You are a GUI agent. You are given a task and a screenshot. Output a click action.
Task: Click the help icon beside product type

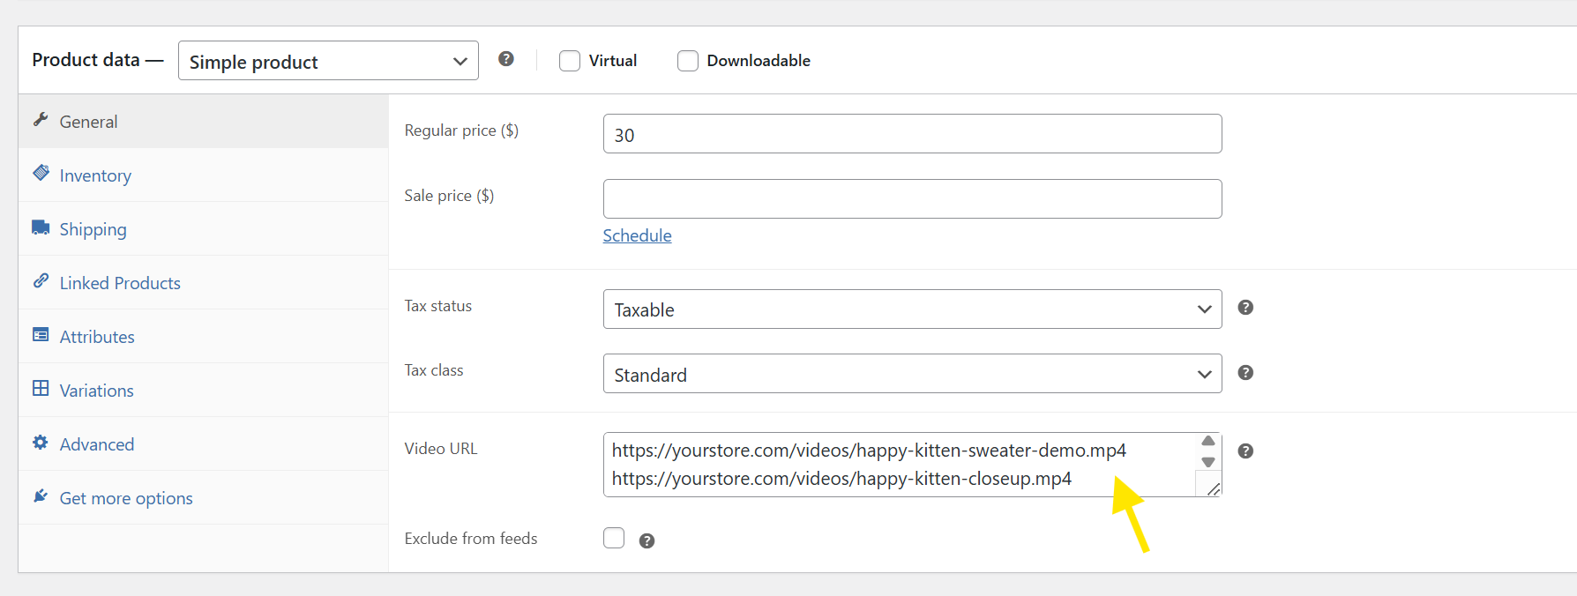[x=505, y=59]
